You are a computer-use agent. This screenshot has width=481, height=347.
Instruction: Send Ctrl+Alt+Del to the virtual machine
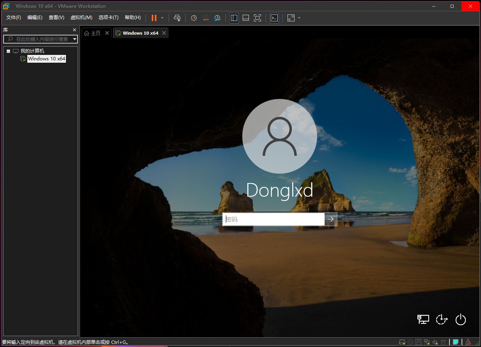click(x=177, y=18)
